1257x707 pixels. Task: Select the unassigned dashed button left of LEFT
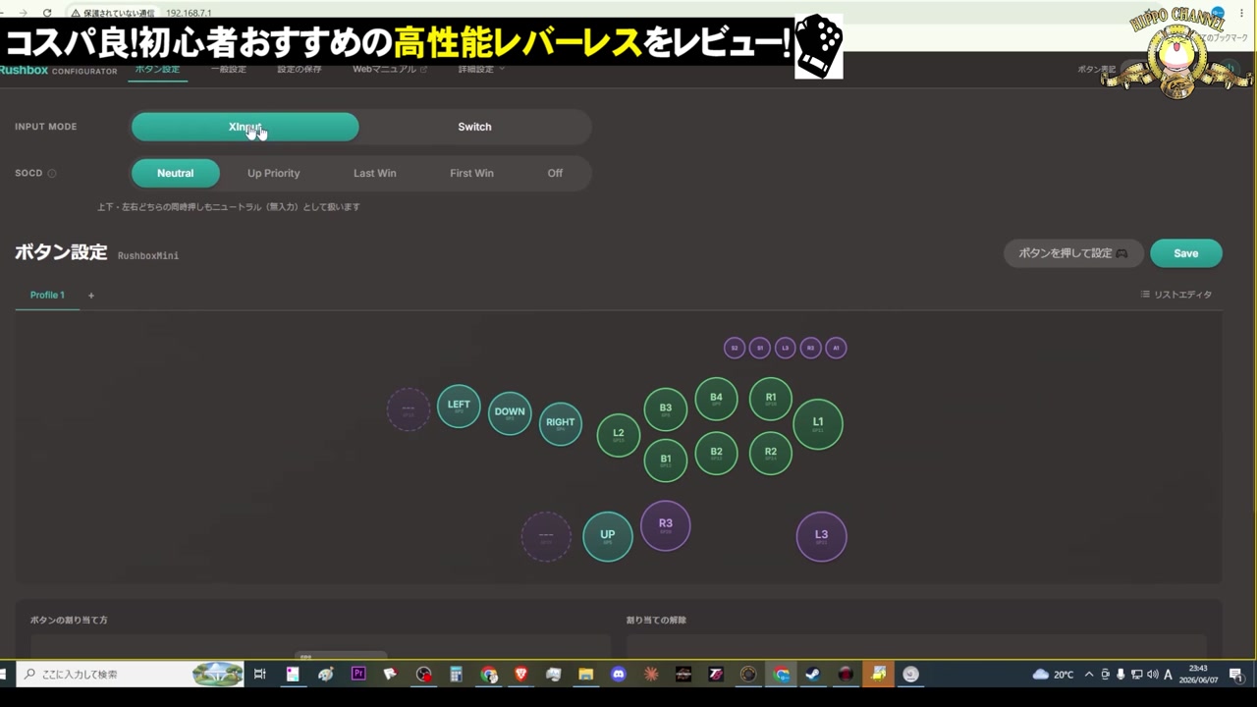(409, 409)
